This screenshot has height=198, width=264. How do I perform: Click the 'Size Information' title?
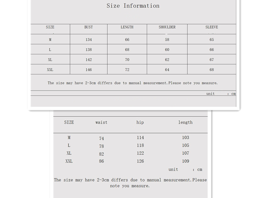click(133, 6)
